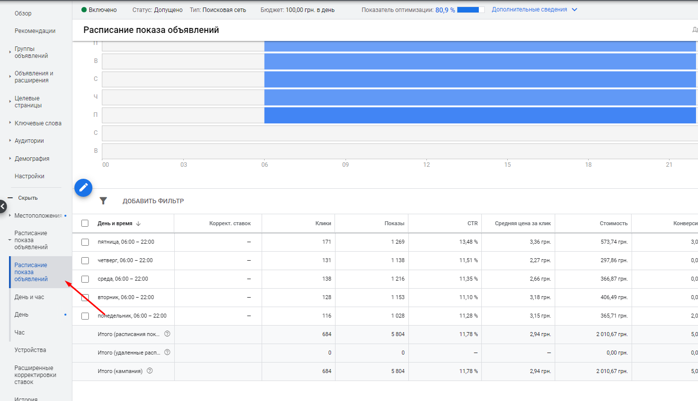Click the green Включено status dot
The height and width of the screenshot is (401, 698).
pyautogui.click(x=84, y=10)
